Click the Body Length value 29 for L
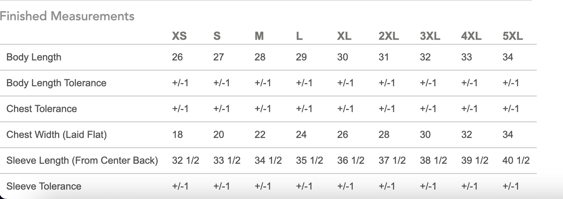Image resolution: width=563 pixels, height=199 pixels. (301, 57)
